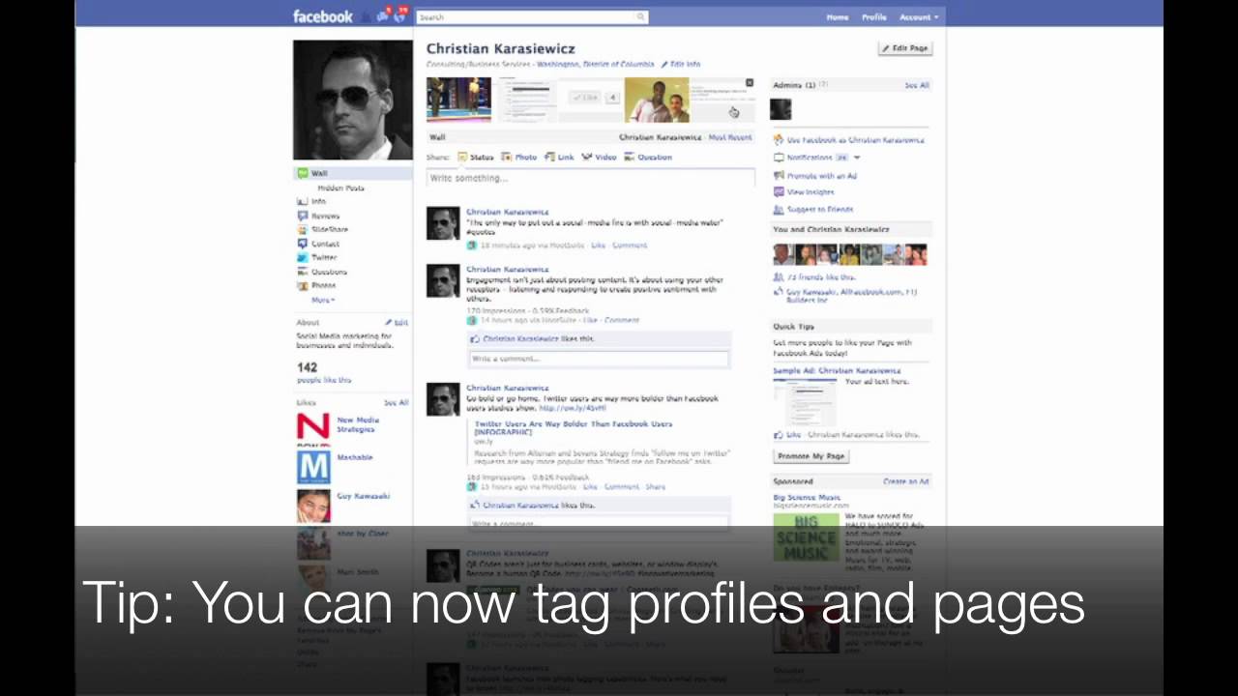
Task: Open Hidden Posts under Wall
Action: 340,188
